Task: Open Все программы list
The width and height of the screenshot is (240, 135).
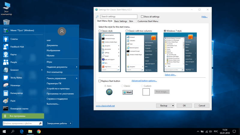Action: (x=23, y=116)
